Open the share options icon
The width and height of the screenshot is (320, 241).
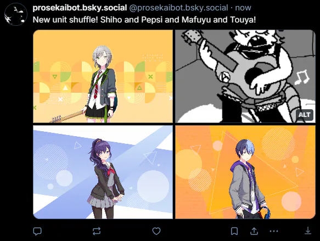click(x=254, y=231)
